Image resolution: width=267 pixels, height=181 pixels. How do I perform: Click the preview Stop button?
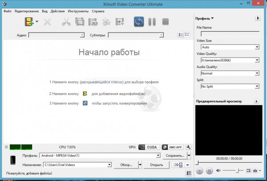point(209,171)
